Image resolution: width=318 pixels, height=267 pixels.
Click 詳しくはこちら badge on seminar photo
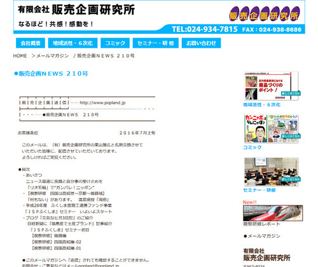click(x=291, y=179)
